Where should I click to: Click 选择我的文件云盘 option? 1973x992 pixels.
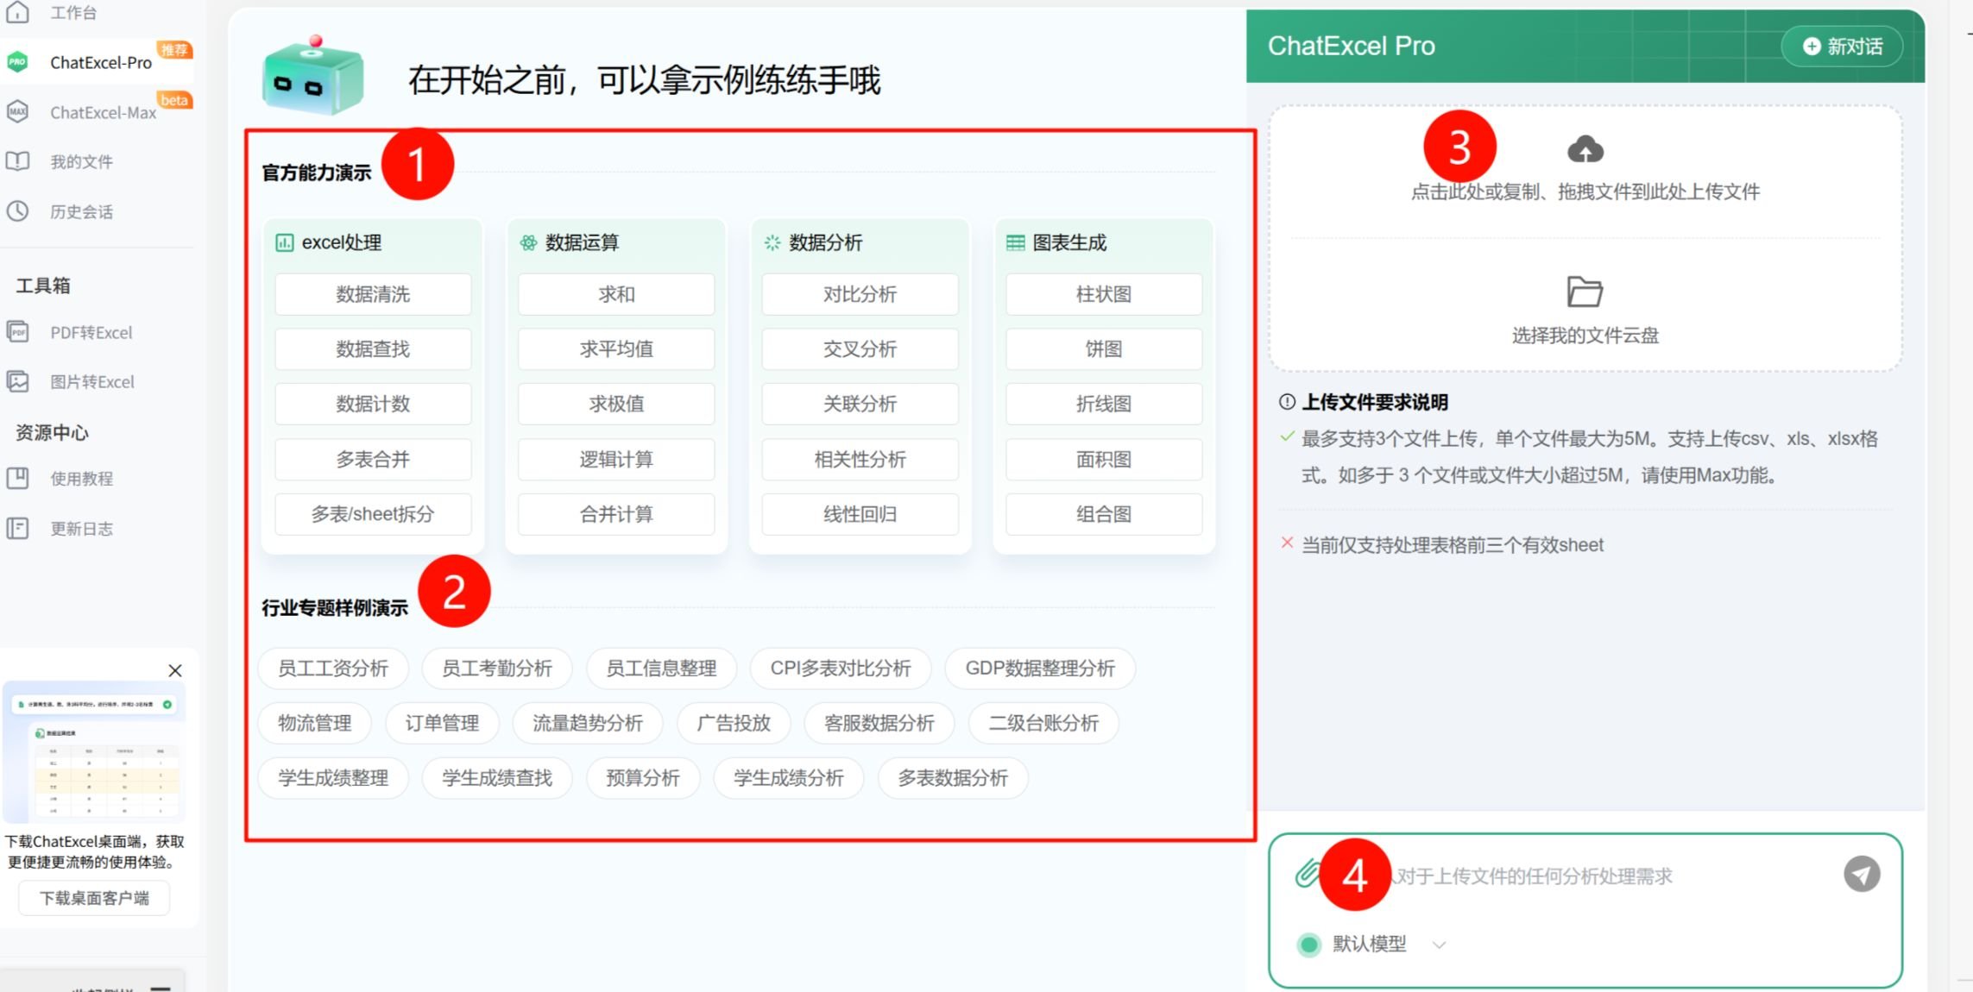(1585, 336)
